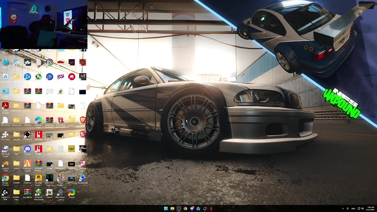Open the SCEWIN - Copy folder
The image size is (377, 212).
coord(16,194)
